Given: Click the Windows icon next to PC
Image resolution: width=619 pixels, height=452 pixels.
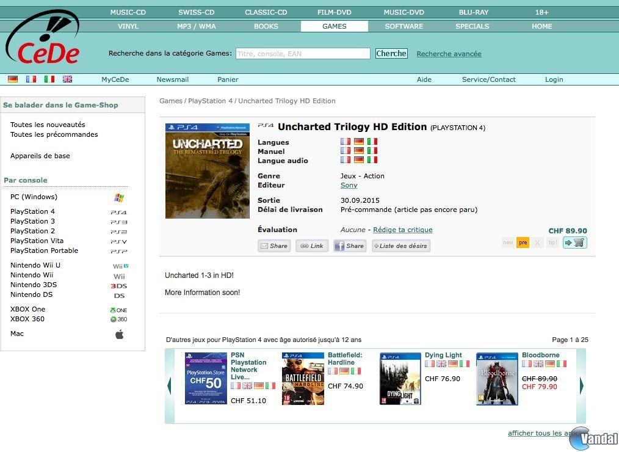Looking at the screenshot, I should 119,198.
